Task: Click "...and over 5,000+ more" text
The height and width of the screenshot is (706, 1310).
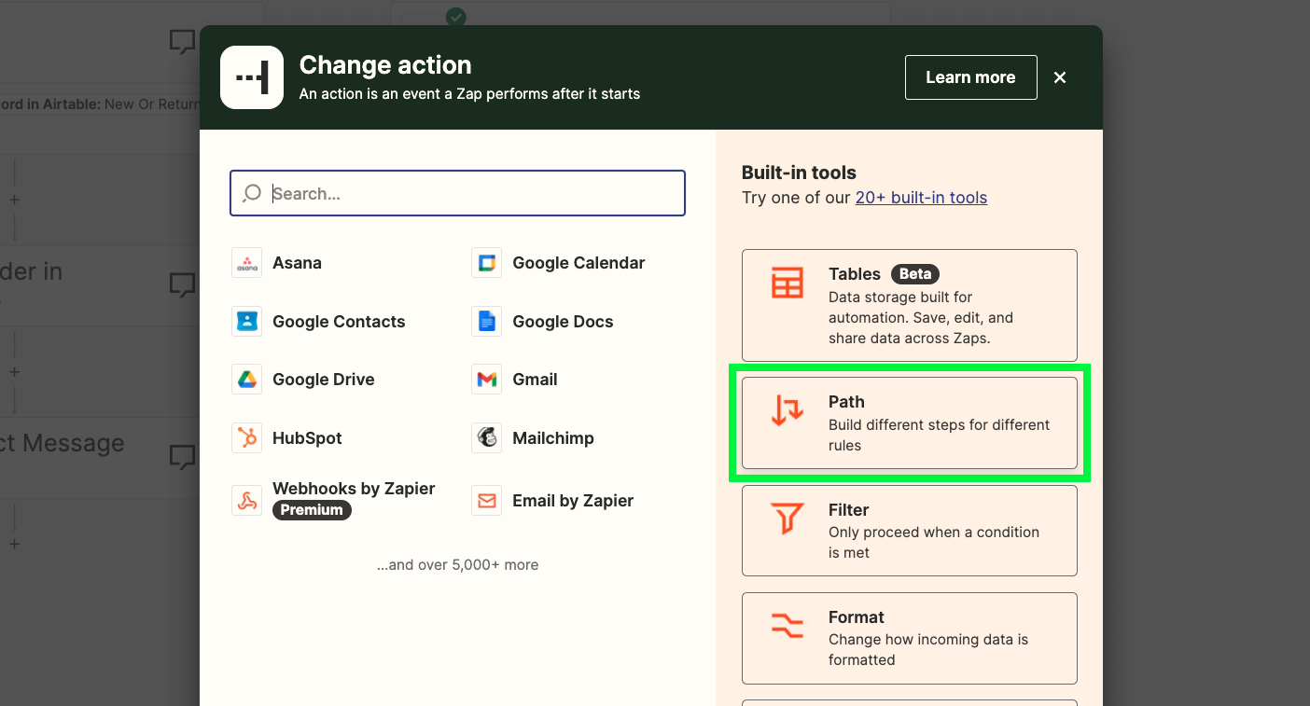Action: pyautogui.click(x=457, y=564)
